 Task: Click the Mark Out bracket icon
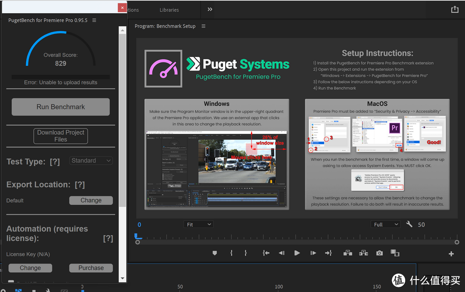(245, 253)
